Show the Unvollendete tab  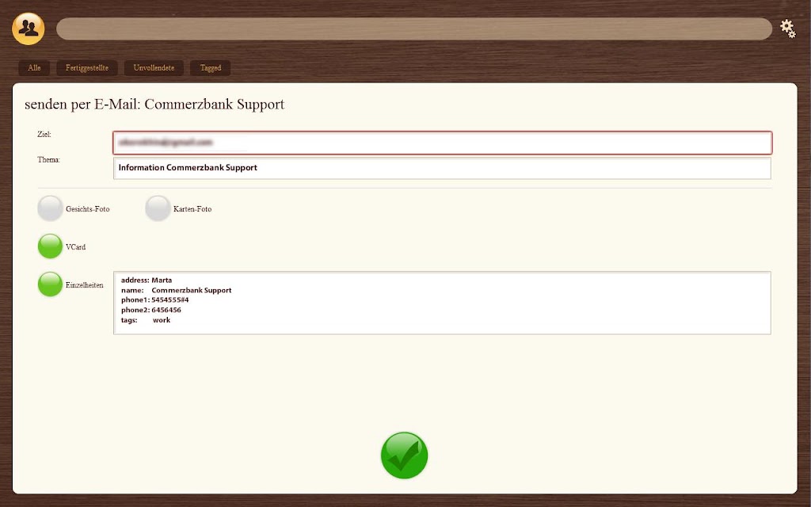154,68
